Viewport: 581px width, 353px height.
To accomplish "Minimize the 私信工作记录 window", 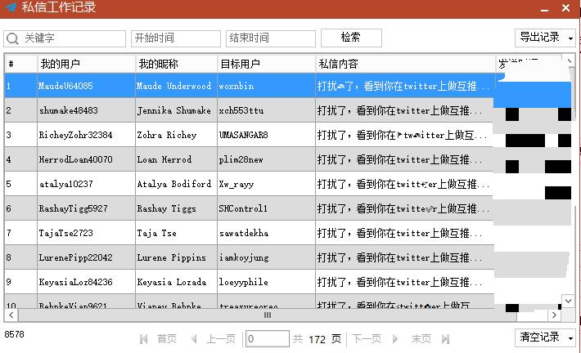I will tap(542, 8).
